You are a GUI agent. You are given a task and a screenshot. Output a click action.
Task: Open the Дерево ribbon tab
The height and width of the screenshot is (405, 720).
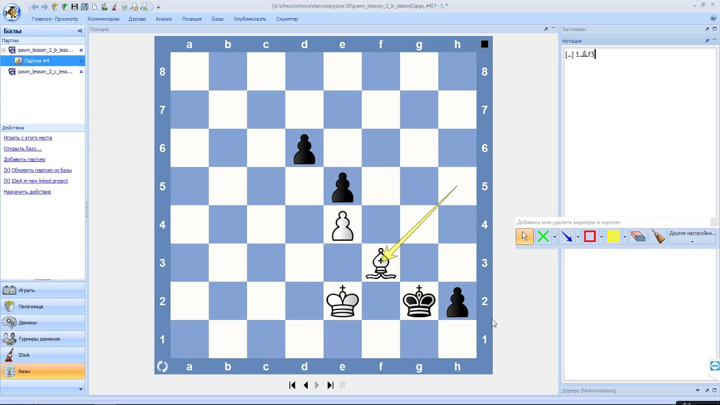(137, 19)
